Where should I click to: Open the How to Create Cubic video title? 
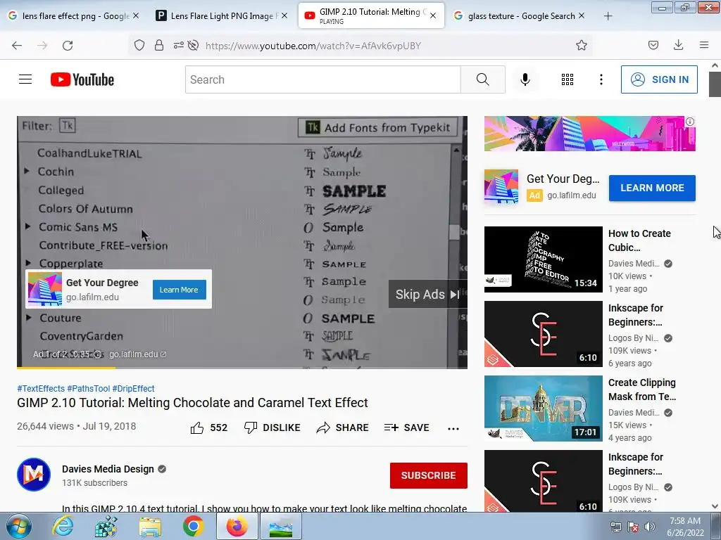pyautogui.click(x=639, y=240)
